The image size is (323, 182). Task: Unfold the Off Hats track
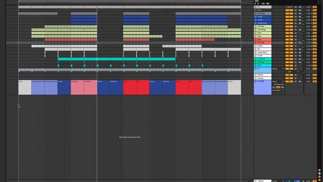click(x=256, y=26)
